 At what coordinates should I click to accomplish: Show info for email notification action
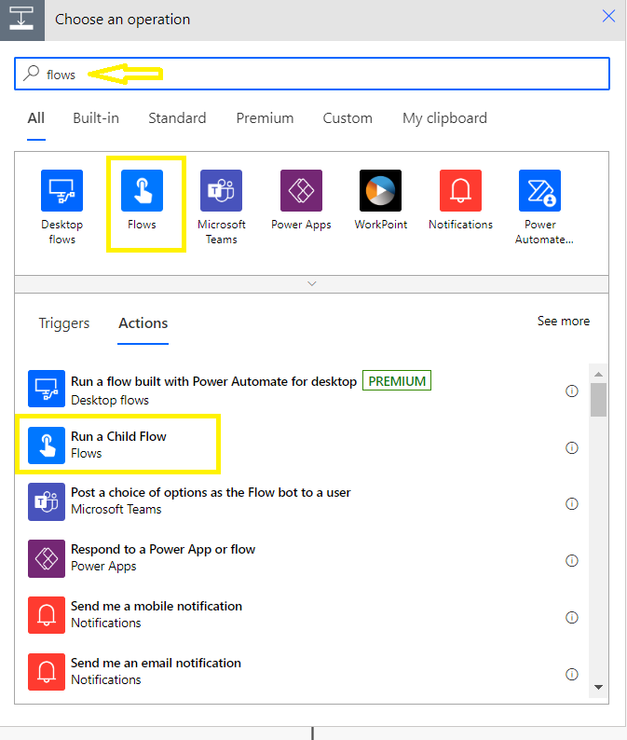(572, 674)
